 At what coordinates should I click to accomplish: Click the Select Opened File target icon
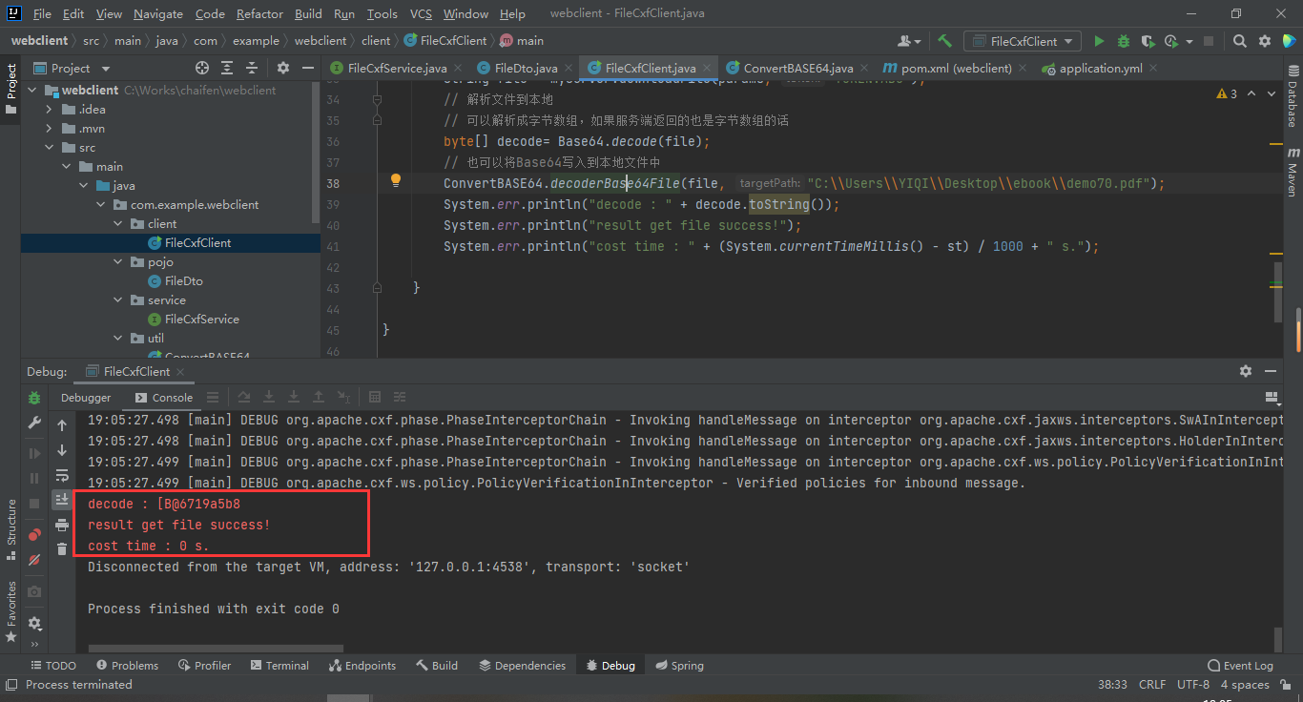tap(202, 68)
